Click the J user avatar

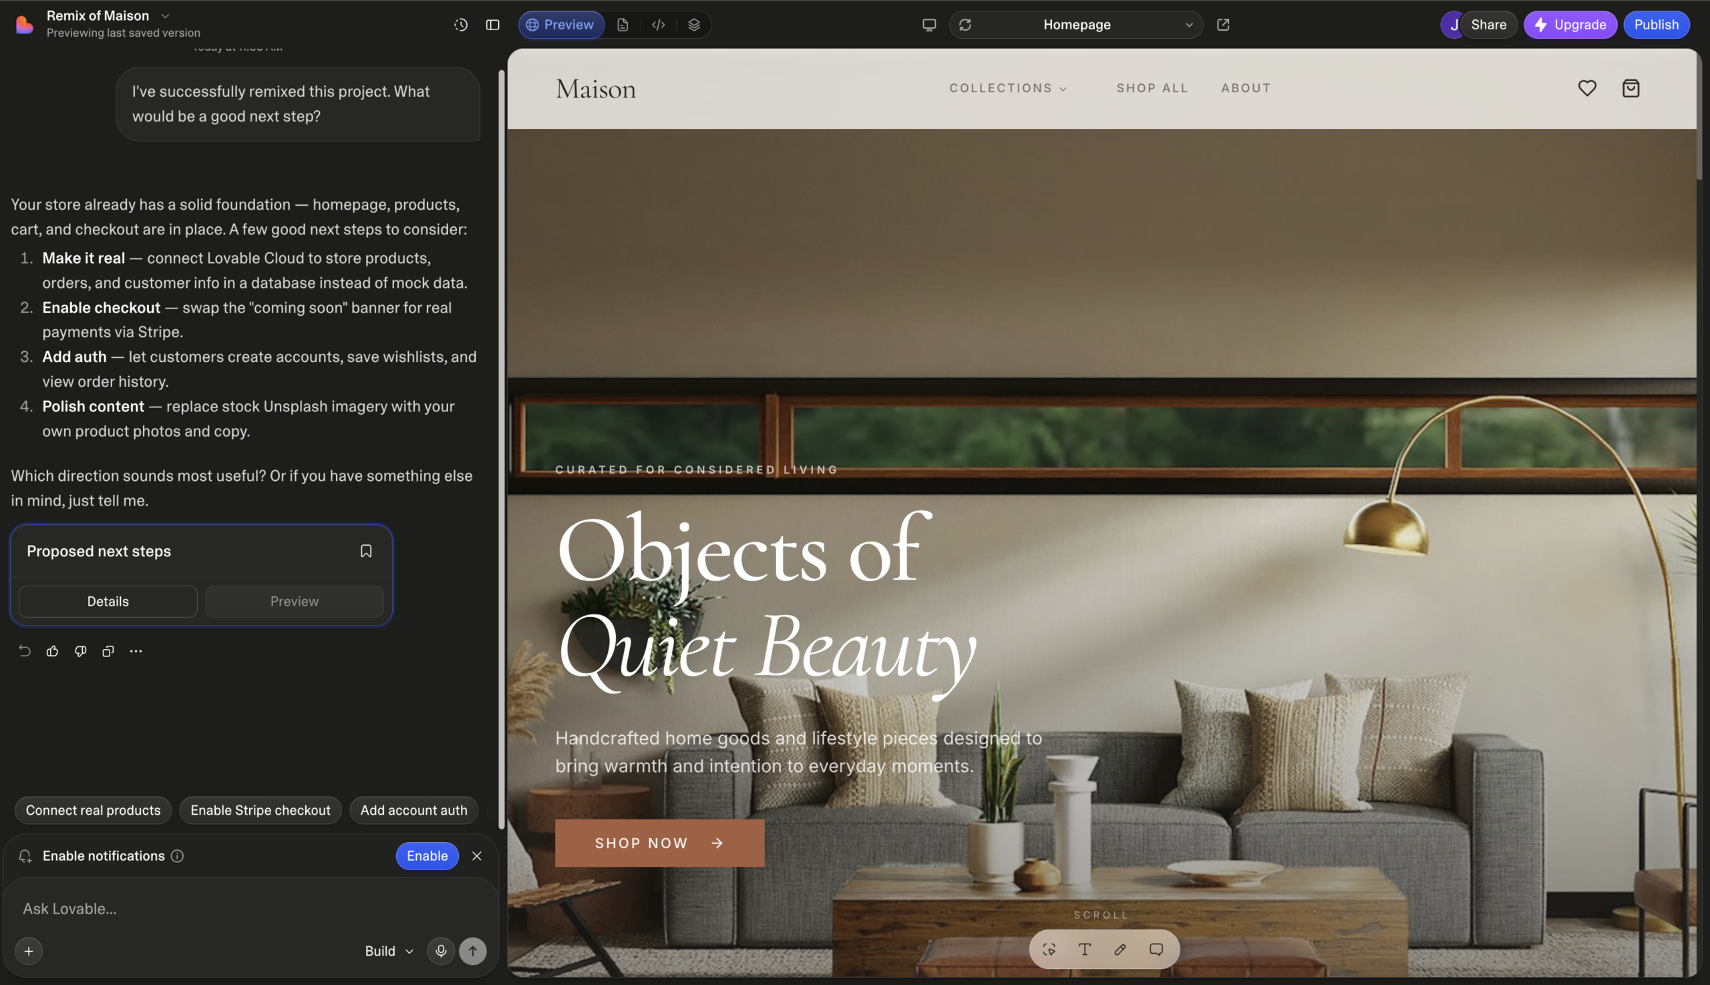pyautogui.click(x=1452, y=24)
